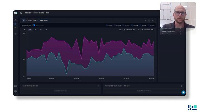
Task: Open Freight Price Range three-dot menu
Action: pos(98,86)
